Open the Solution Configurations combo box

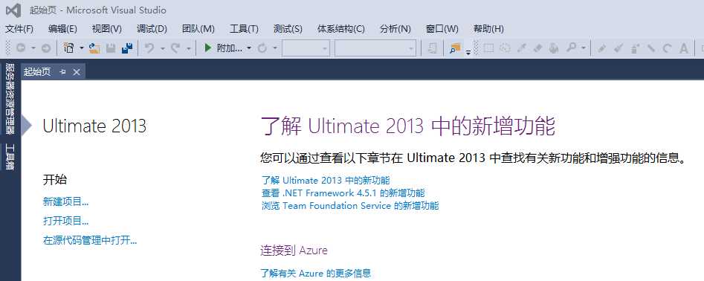pos(306,48)
